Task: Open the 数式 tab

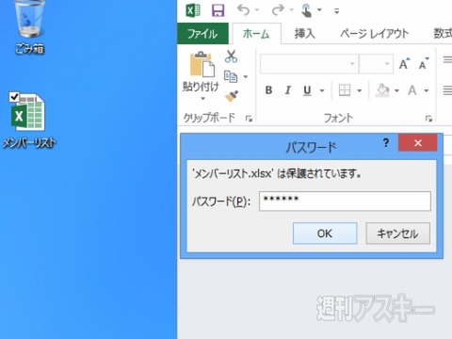Action: (443, 34)
